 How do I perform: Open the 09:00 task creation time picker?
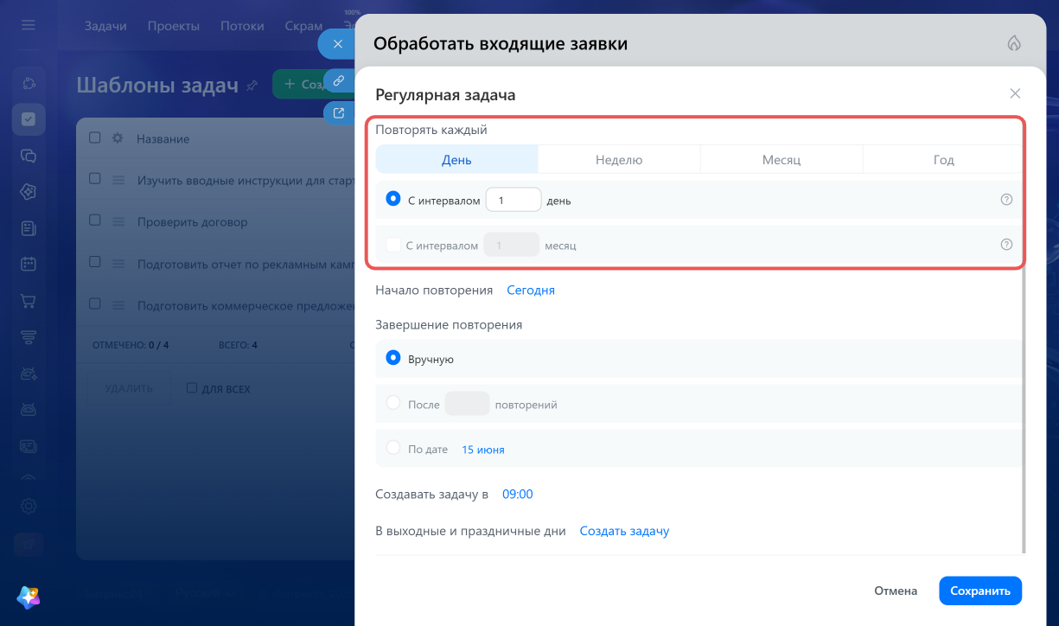[x=518, y=495]
